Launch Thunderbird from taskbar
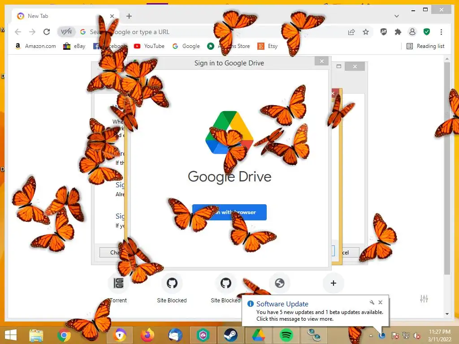 175,335
